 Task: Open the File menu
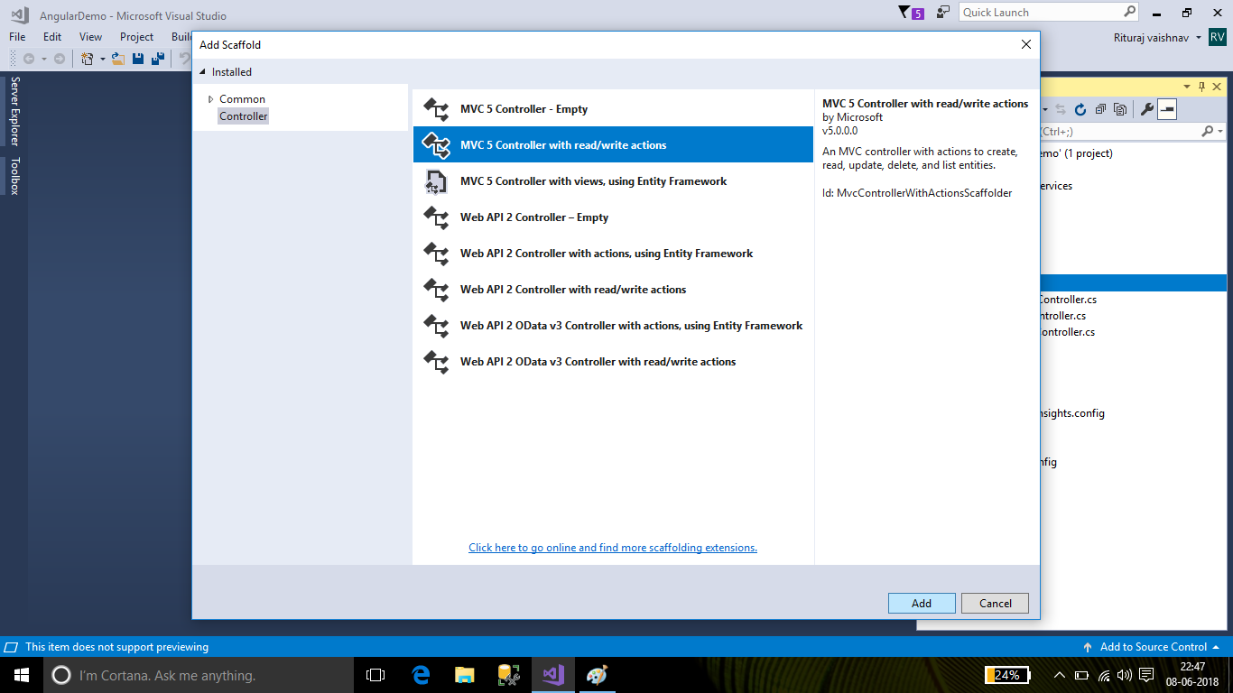[17, 37]
